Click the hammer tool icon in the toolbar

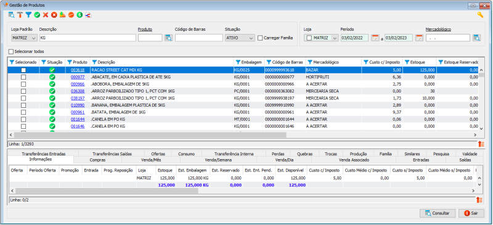20,15
